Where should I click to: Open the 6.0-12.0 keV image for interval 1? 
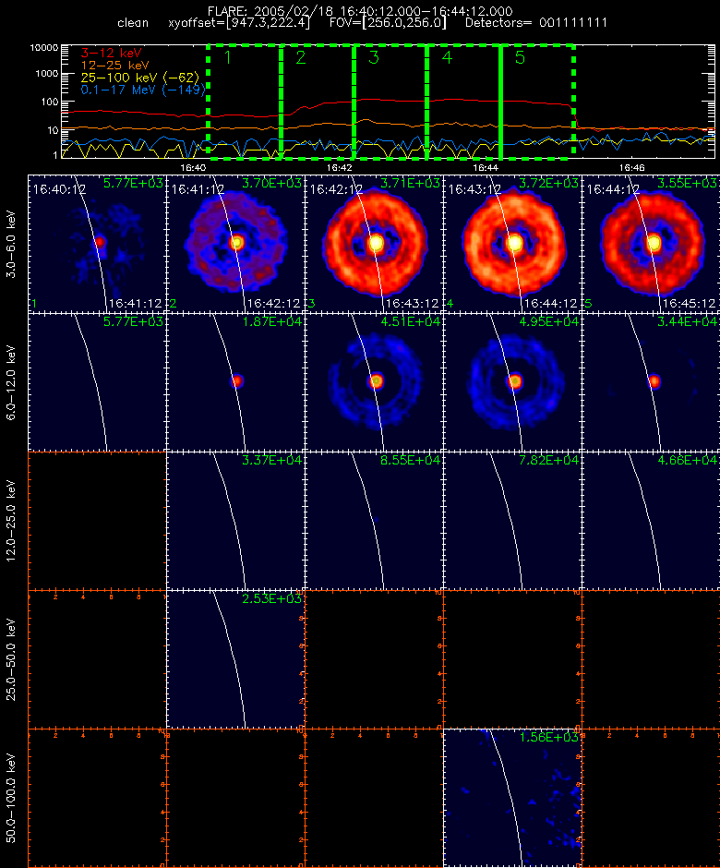(x=97, y=382)
